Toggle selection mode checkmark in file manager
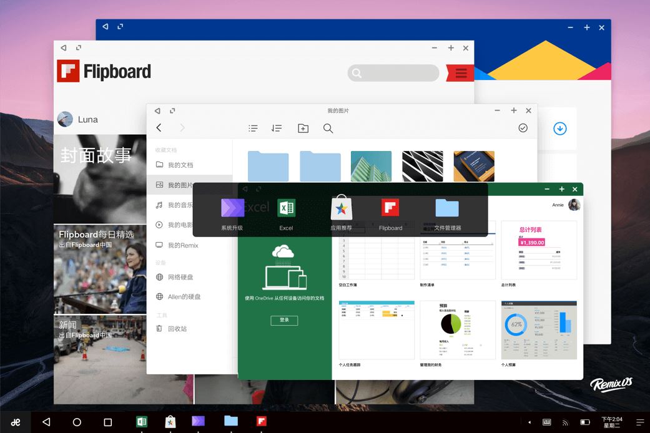The height and width of the screenshot is (433, 650). click(x=523, y=128)
